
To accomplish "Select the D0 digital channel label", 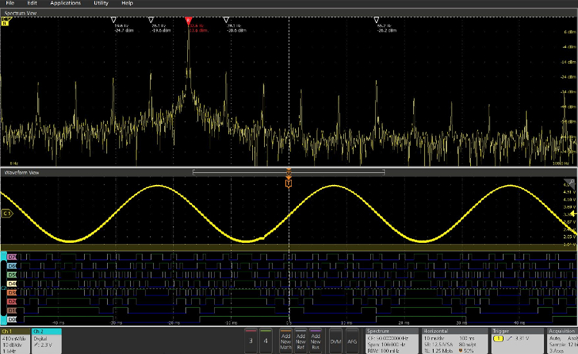I will 12,319.
